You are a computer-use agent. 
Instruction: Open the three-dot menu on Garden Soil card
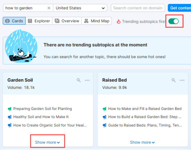pyautogui.click(x=87, y=80)
